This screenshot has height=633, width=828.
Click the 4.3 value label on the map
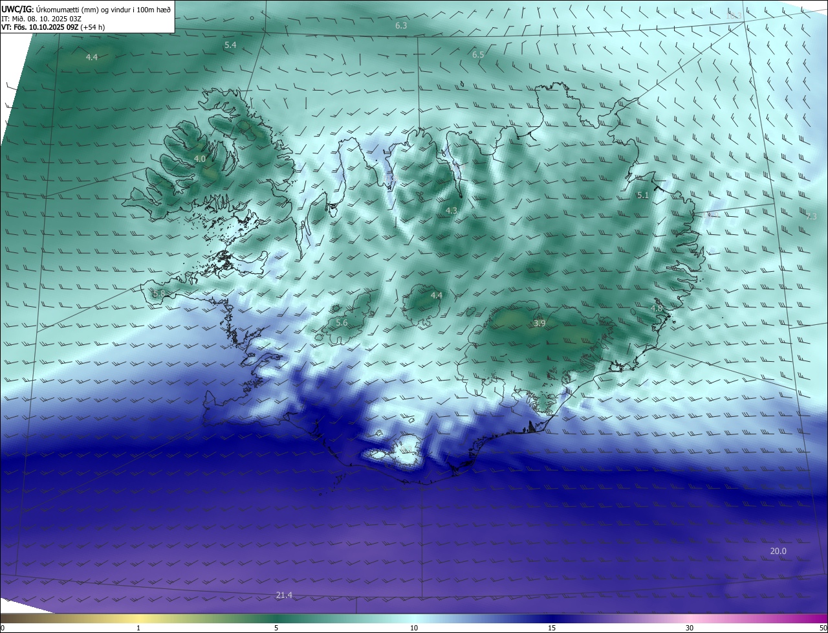click(x=452, y=210)
